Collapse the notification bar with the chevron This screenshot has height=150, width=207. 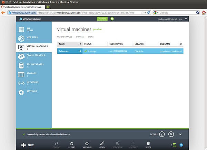click(x=180, y=134)
